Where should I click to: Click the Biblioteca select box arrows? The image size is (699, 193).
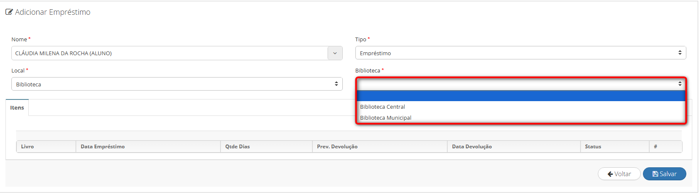coord(680,84)
